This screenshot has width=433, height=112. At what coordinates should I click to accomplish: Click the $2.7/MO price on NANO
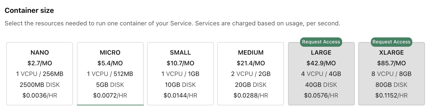40,63
